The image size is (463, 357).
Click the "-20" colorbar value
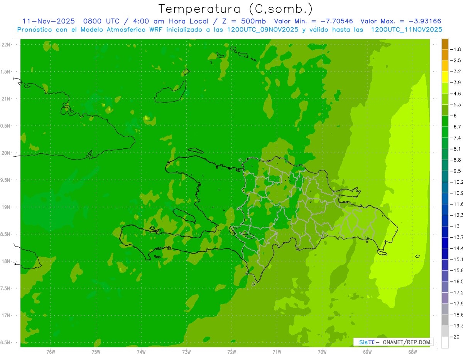455,337
